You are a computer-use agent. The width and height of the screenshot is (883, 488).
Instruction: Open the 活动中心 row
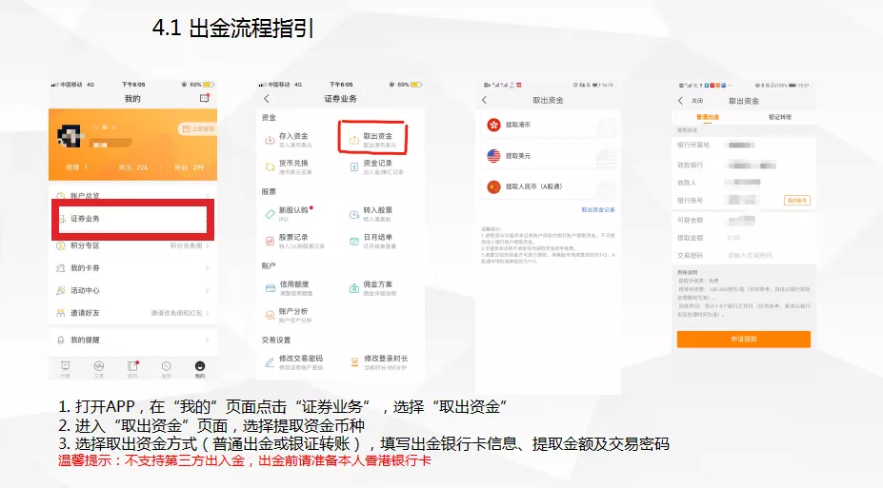pos(133,291)
